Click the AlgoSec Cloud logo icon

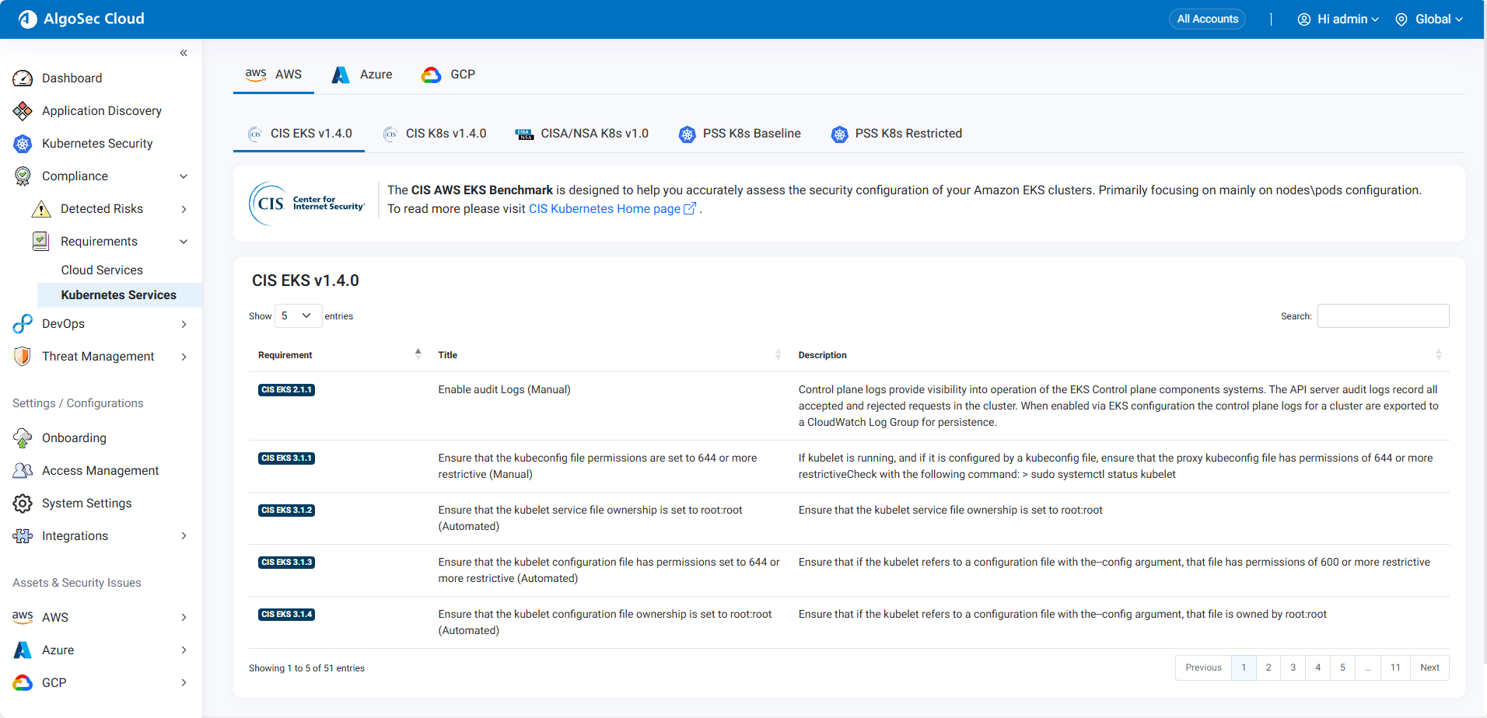tap(28, 19)
